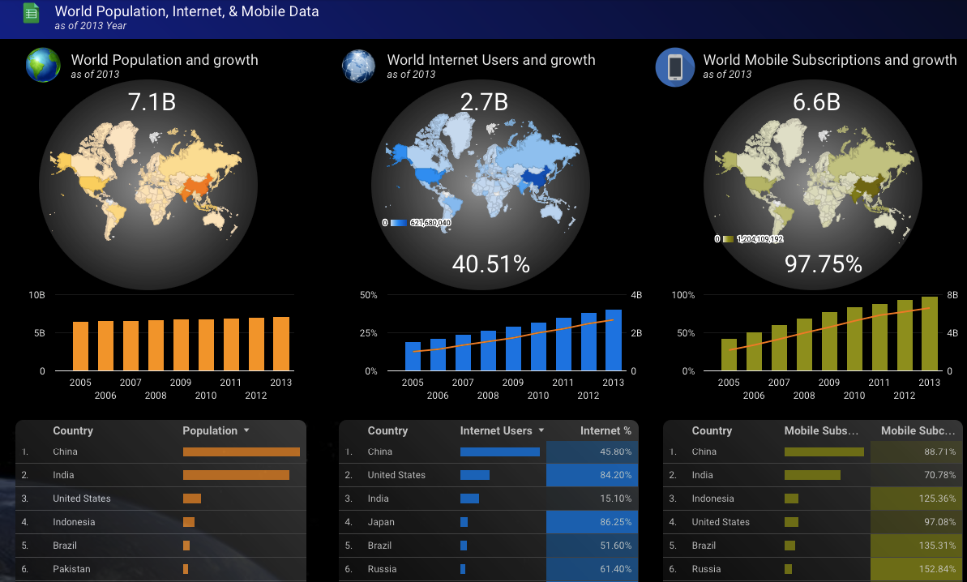
Task: Click the 'World Population, Internet, & Mobile Data' title
Action: tap(187, 11)
